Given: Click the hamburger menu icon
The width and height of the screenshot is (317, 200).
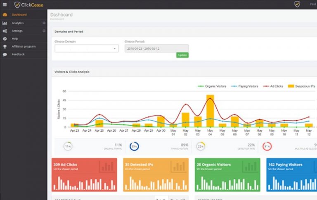Looking at the screenshot, I should click(5, 5).
